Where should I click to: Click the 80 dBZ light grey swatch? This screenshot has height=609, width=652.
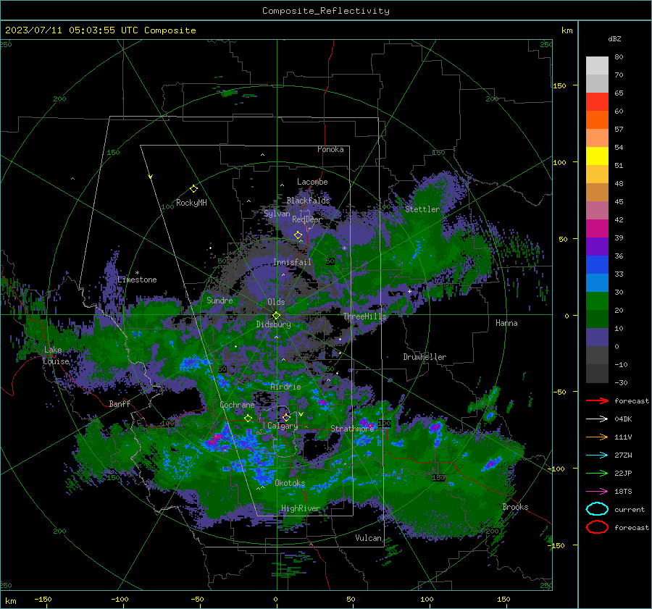[x=597, y=66]
